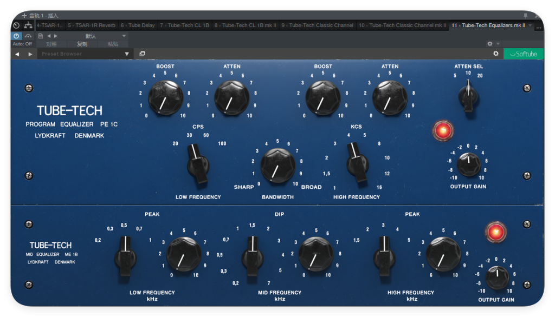
Task: Click the 复制 copy button
Action: coord(82,44)
